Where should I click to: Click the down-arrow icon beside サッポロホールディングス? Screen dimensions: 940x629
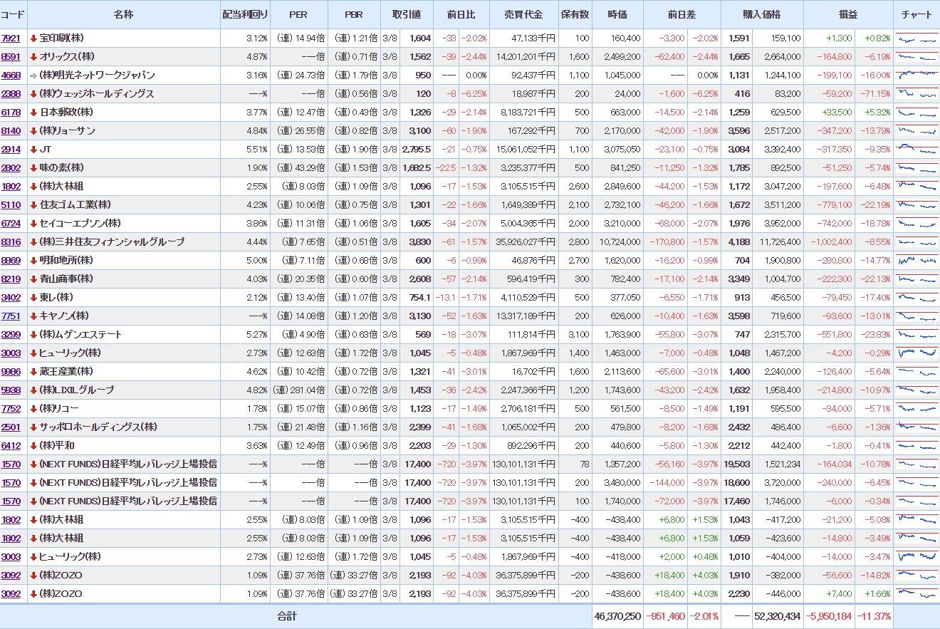[33, 427]
